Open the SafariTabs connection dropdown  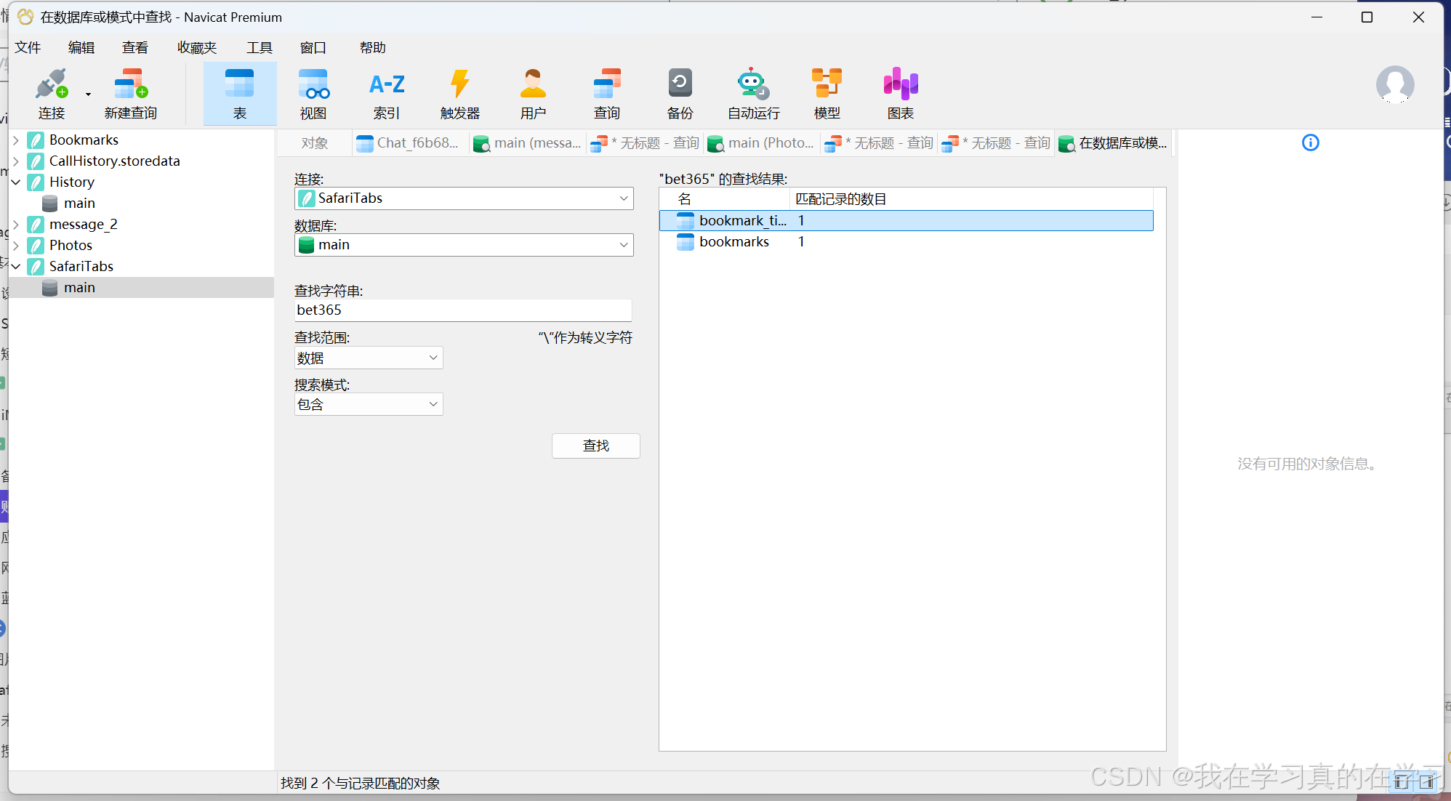coord(623,198)
